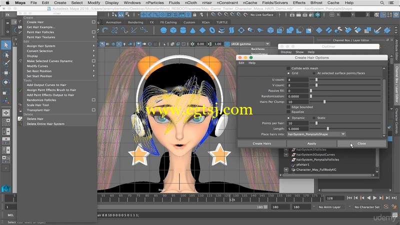Select the Grid radio option

288,73
